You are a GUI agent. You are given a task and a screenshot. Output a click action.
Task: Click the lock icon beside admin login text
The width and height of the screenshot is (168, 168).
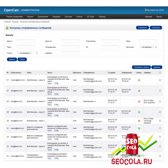(x=146, y=10)
